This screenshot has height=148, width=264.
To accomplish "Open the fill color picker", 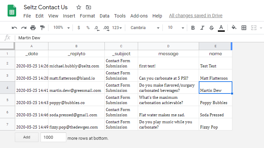I will click(x=234, y=27).
